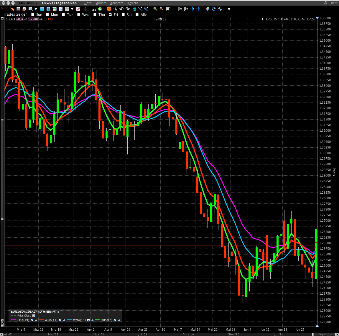Click the T with red minus icon
Screen dimensions: 339x336
pos(48,9)
